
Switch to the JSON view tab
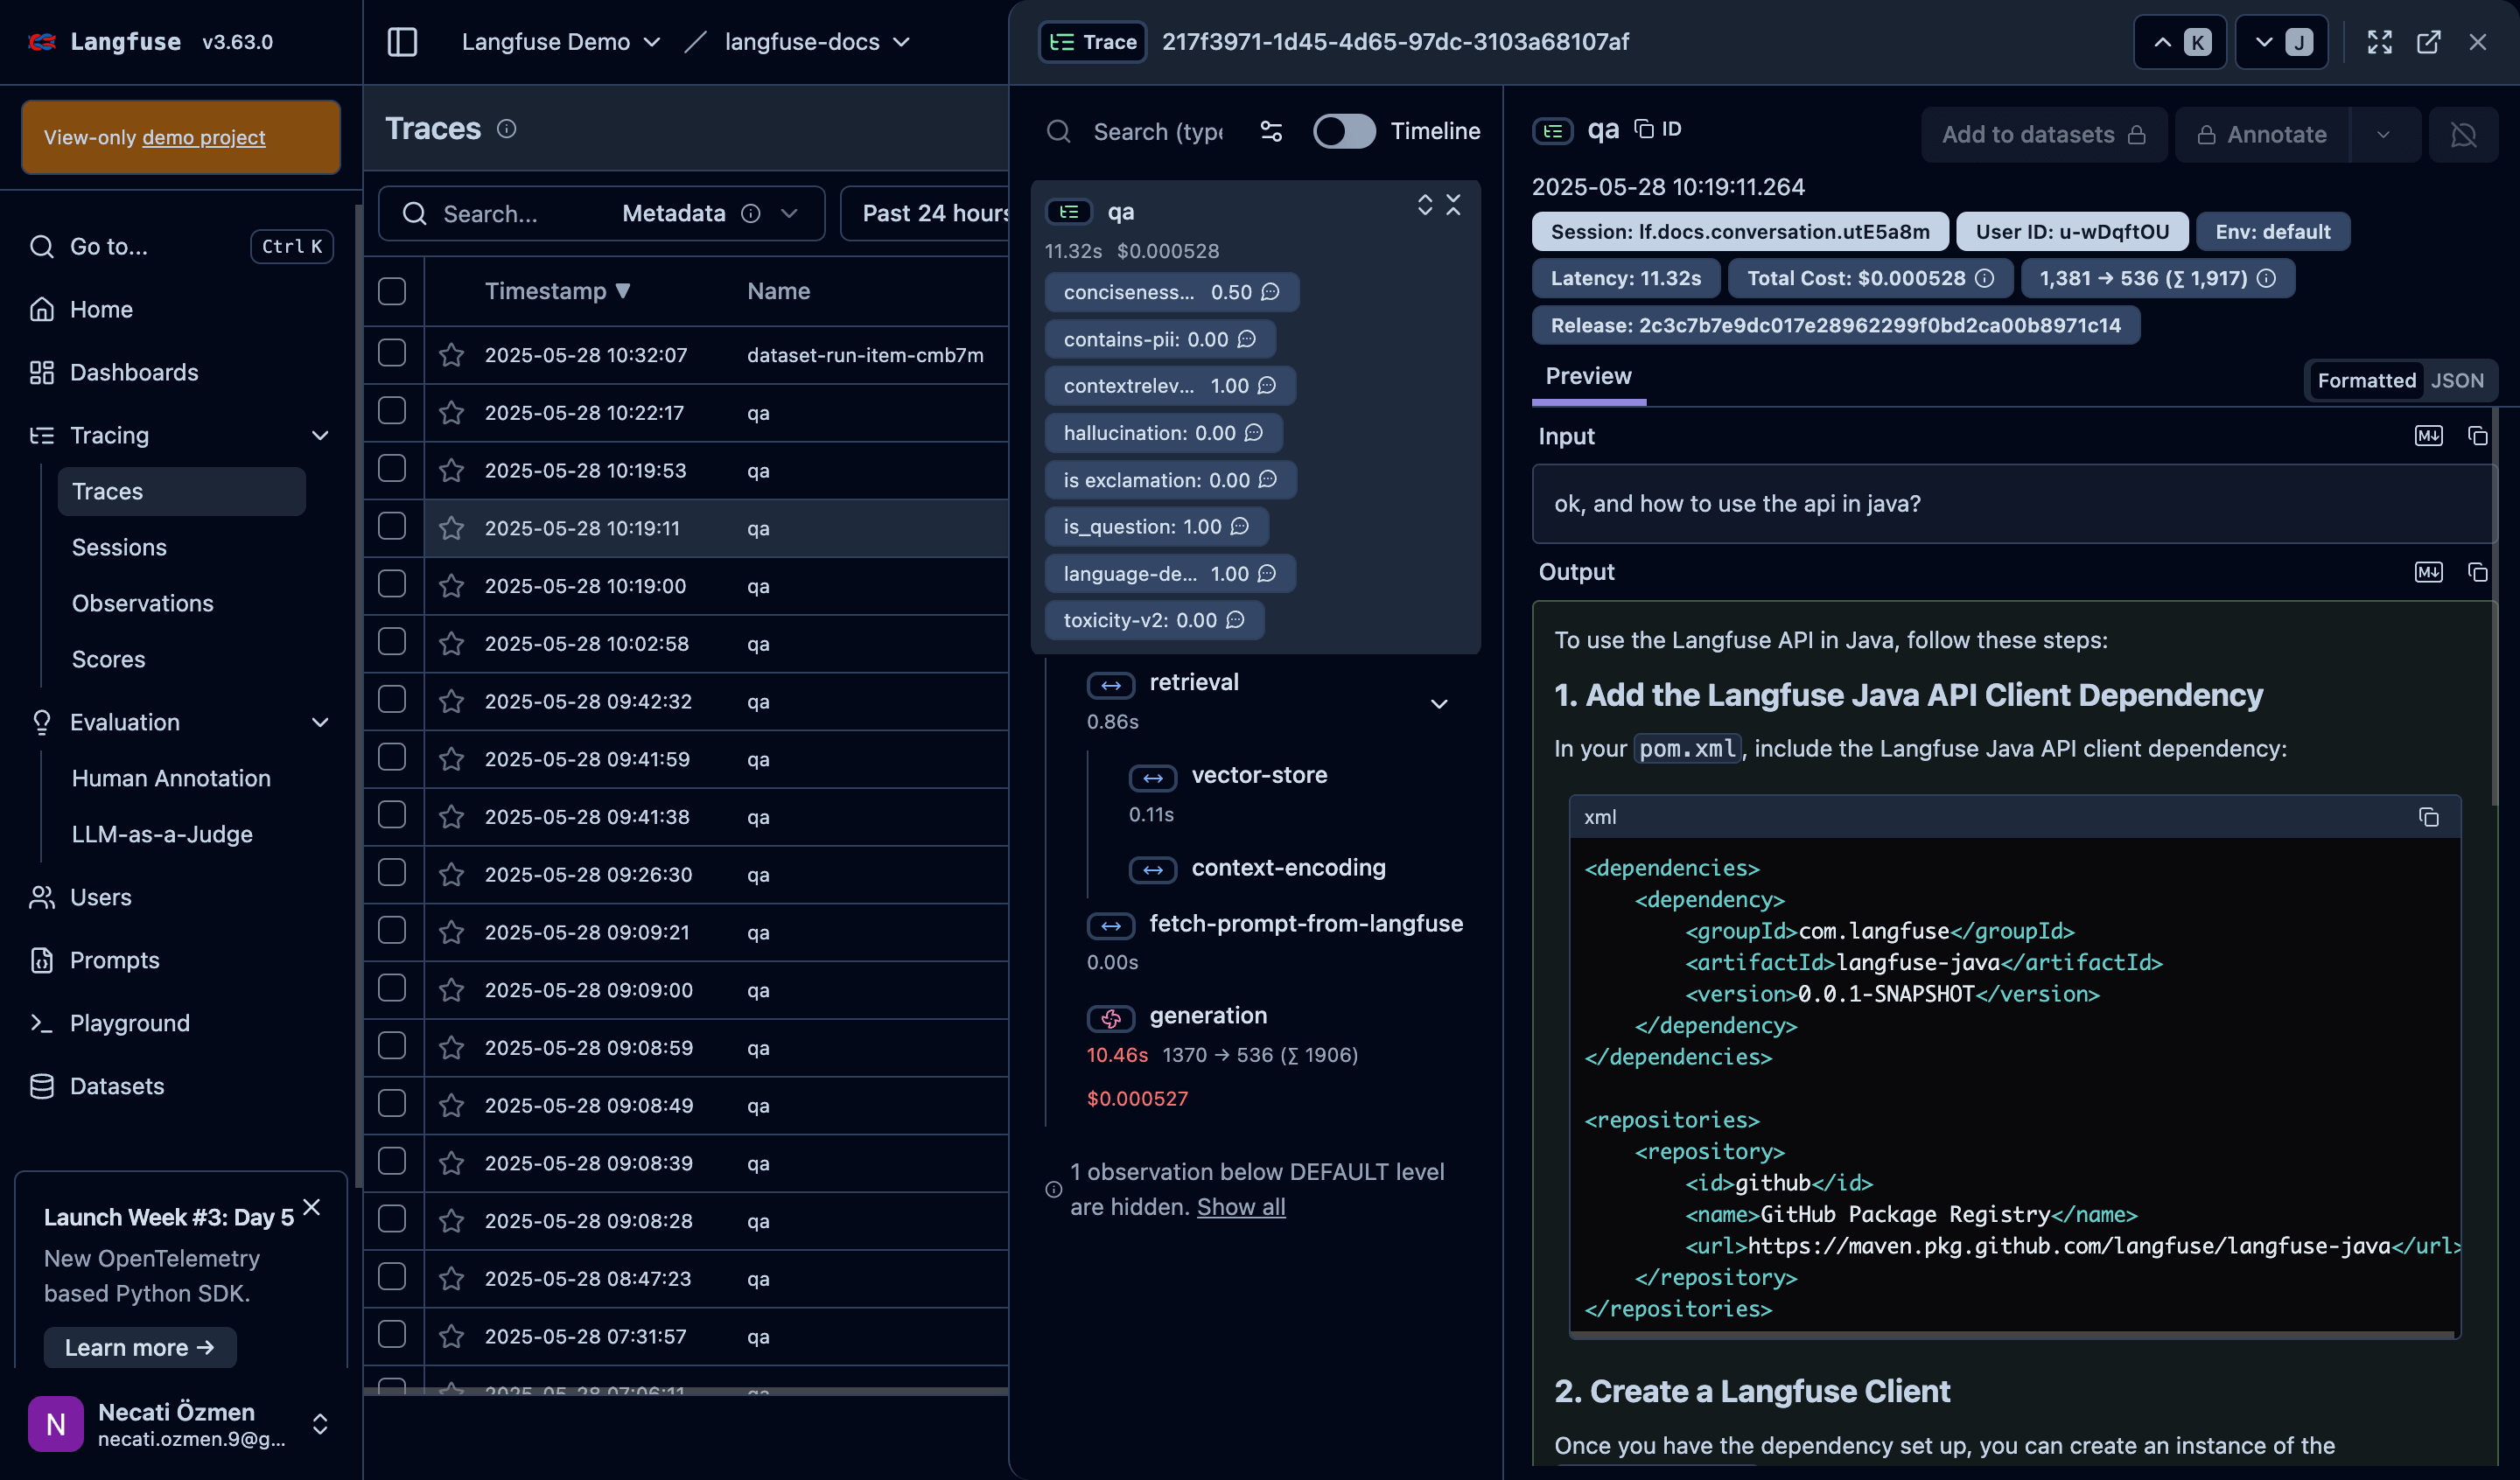(x=2457, y=381)
